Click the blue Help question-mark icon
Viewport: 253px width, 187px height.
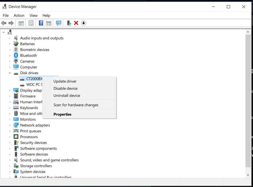click(41, 23)
